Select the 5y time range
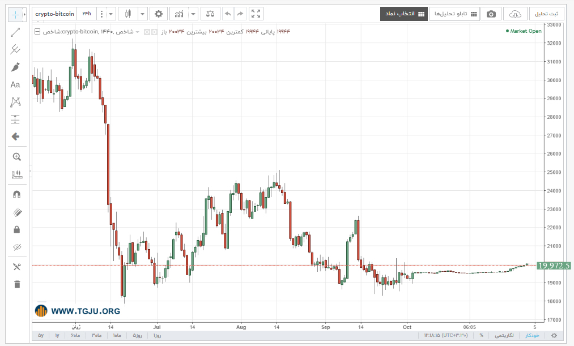Viewport: 574px width, 346px height. [x=41, y=335]
